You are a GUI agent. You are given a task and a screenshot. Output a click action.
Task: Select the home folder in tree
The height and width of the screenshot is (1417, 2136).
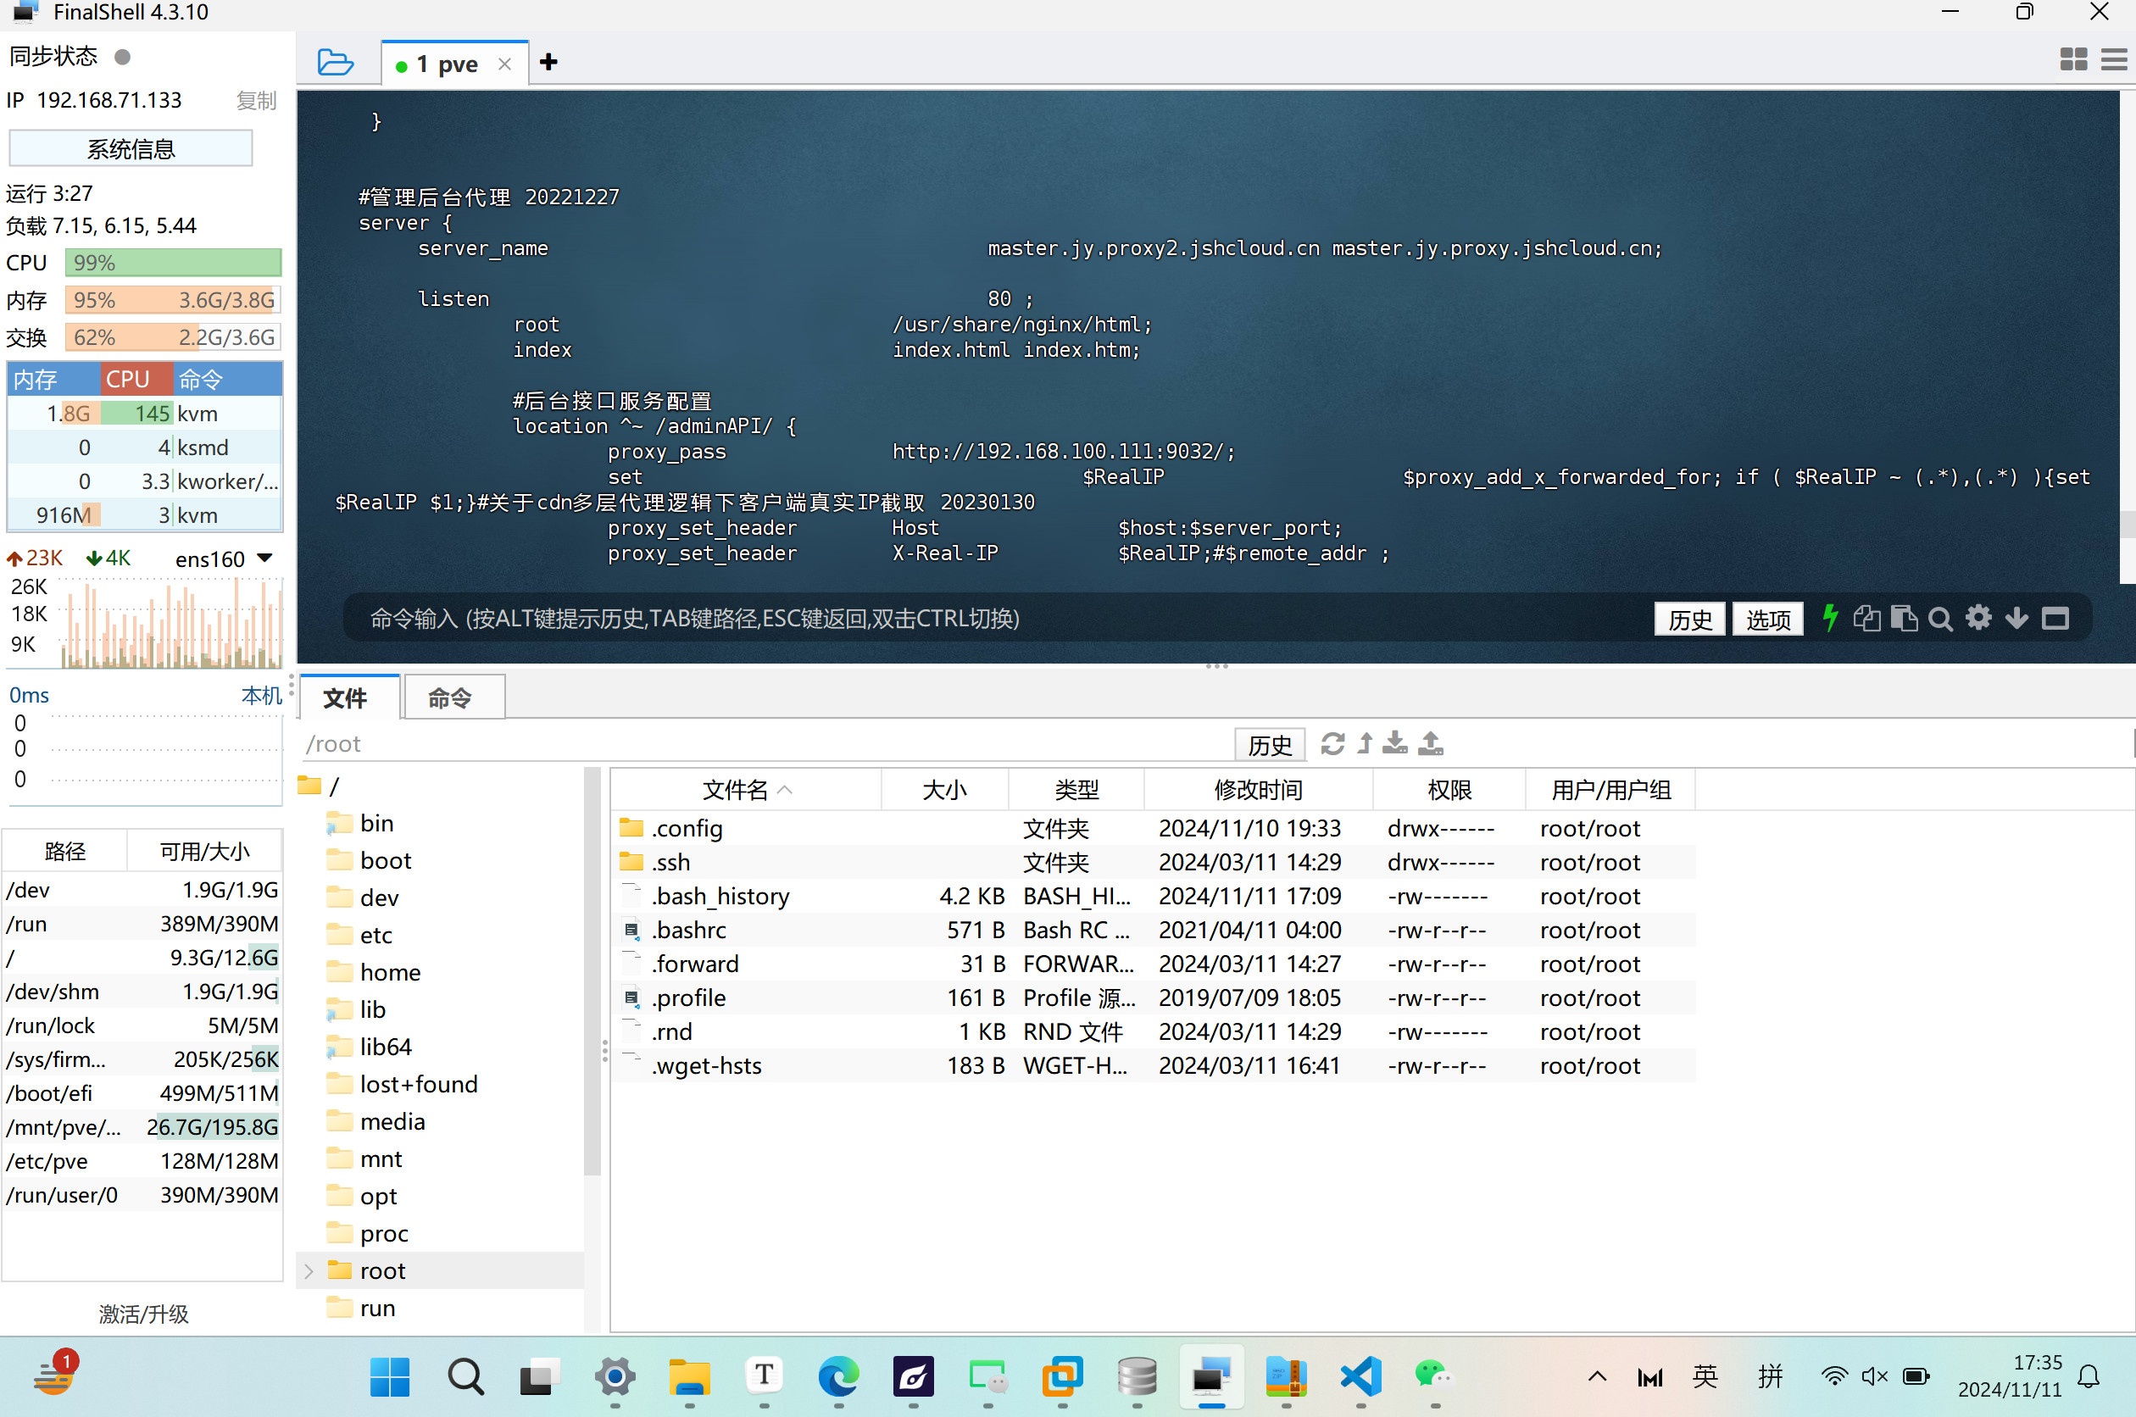click(391, 971)
